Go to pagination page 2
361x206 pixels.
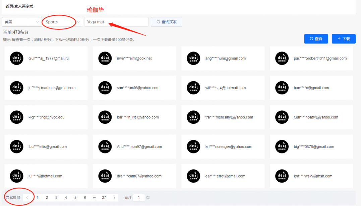click(47, 198)
